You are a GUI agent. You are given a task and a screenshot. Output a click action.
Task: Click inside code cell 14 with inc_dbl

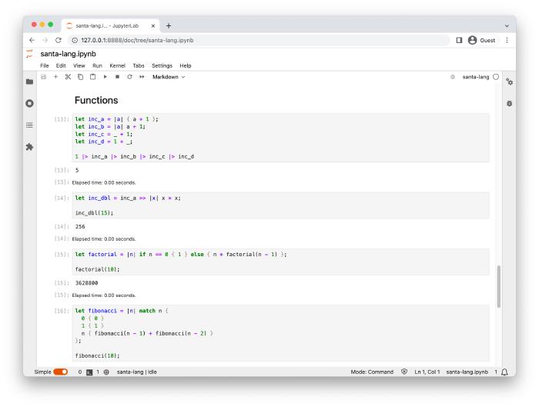click(280, 205)
